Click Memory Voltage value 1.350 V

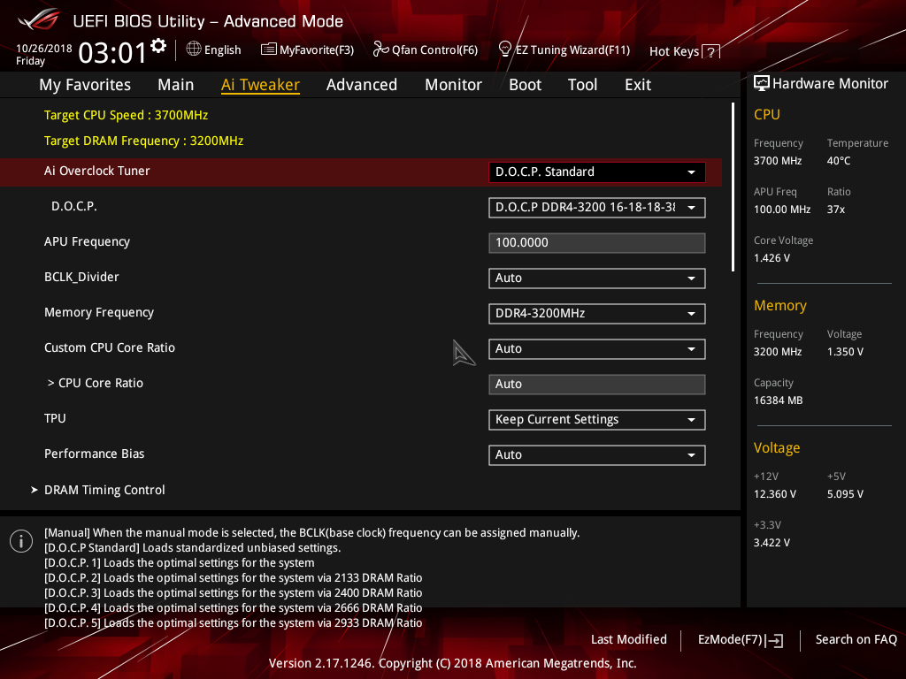tap(845, 352)
